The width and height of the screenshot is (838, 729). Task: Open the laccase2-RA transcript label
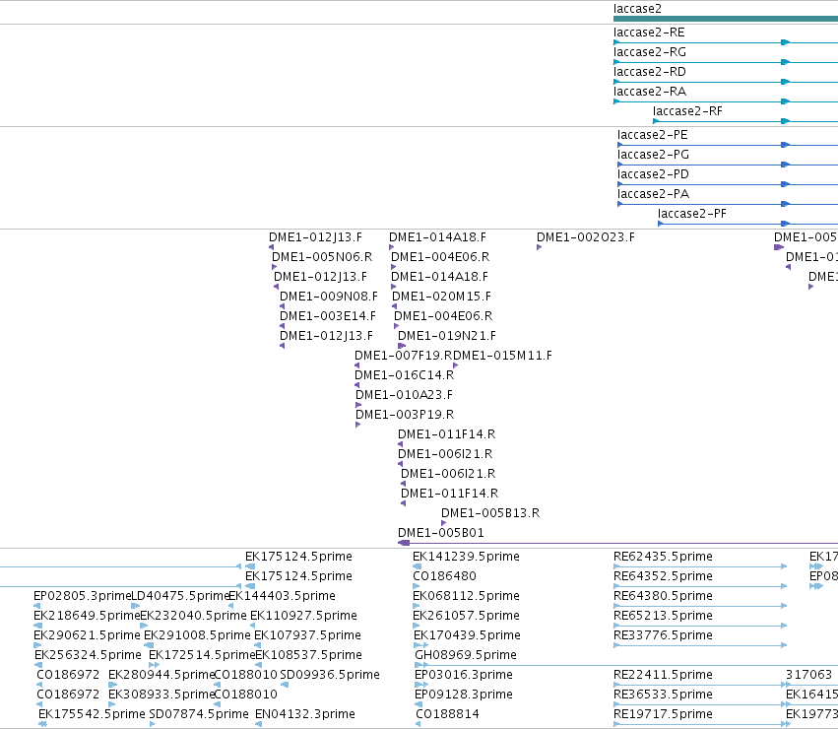click(649, 92)
